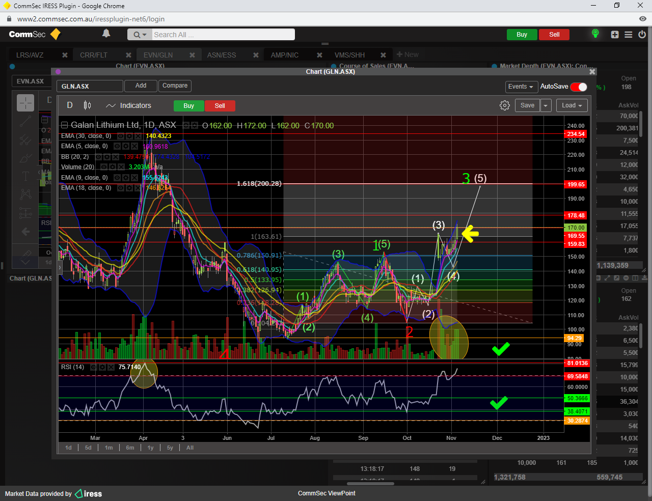Viewport: 652px width, 501px height.
Task: Click the Save chart button
Action: click(x=527, y=105)
